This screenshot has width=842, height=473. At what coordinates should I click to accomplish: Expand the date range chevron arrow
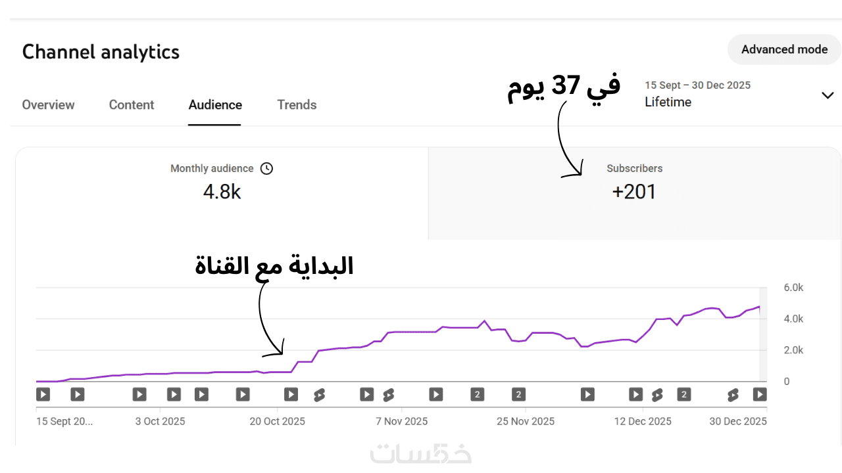(x=828, y=95)
